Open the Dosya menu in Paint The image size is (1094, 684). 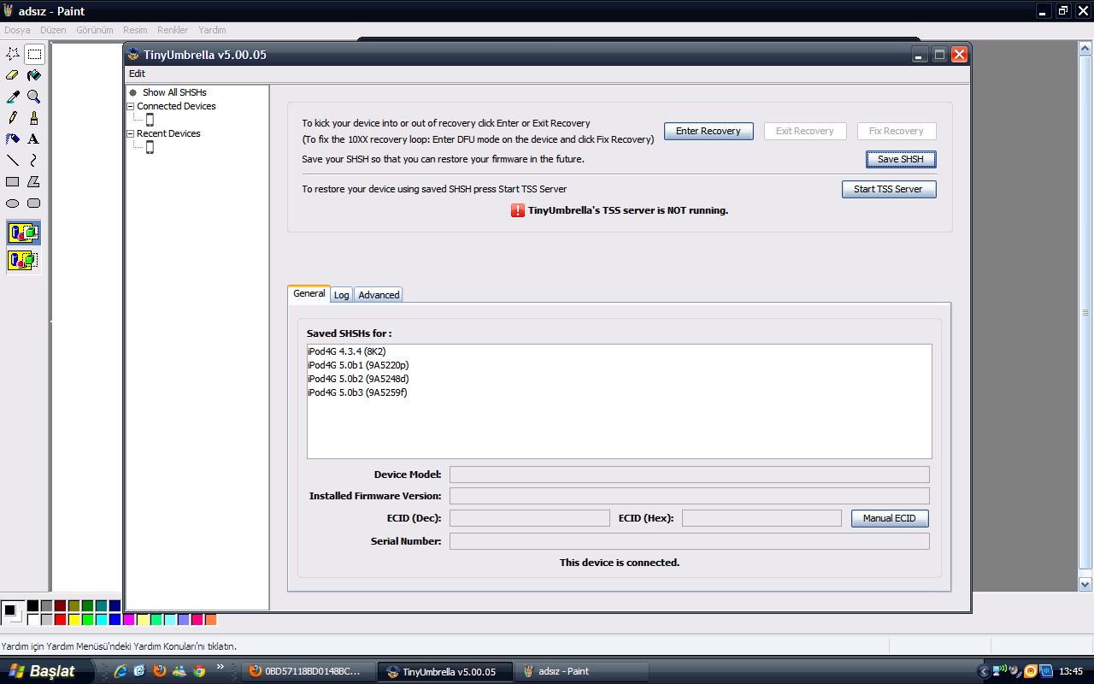click(17, 30)
